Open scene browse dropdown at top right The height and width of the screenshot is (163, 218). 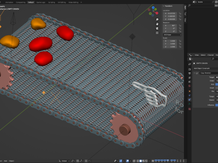tap(195, 2)
